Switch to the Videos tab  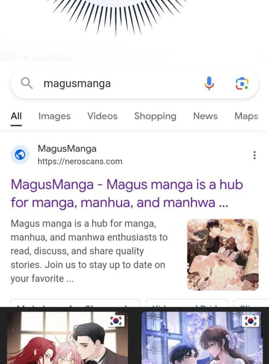[103, 116]
